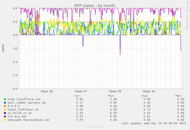
Task: Click the Week 48 x-axis label
Action: tap(115, 91)
